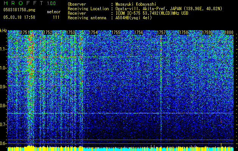The height and width of the screenshot is (151, 238).
Task: Click the date 05.03.18 17:50
Action: 19,17
